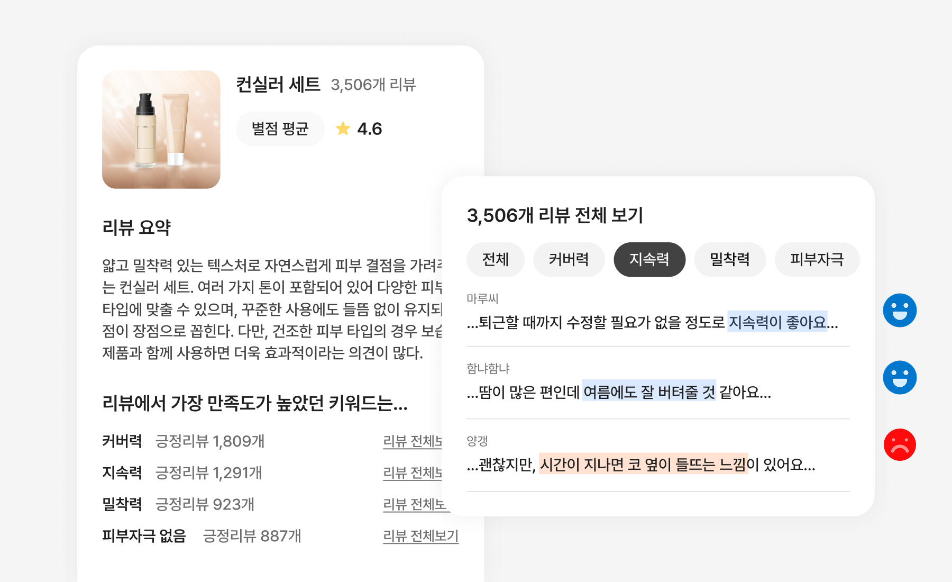
Task: Click the red sad face icon
Action: point(900,445)
